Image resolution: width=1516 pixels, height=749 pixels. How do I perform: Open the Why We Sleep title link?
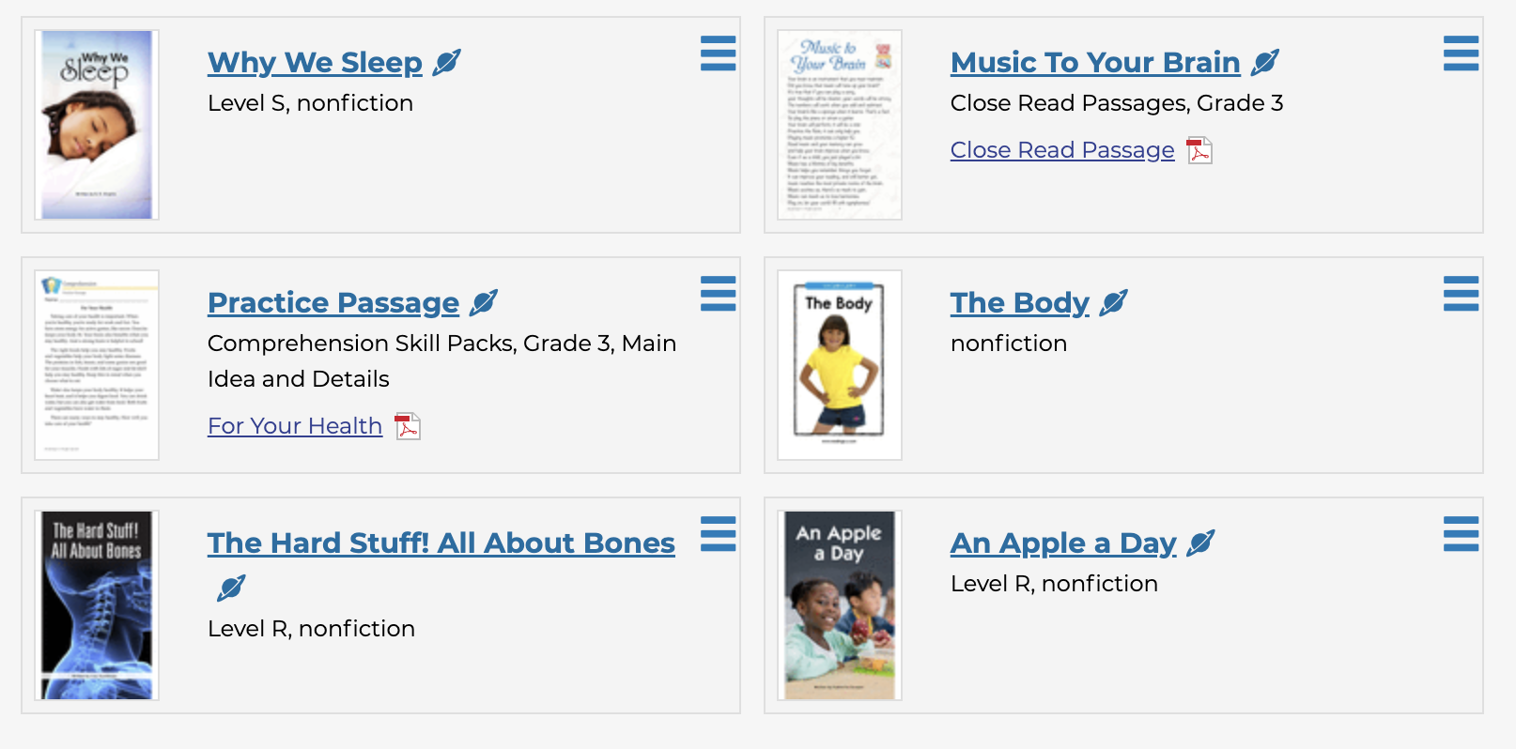tap(315, 63)
